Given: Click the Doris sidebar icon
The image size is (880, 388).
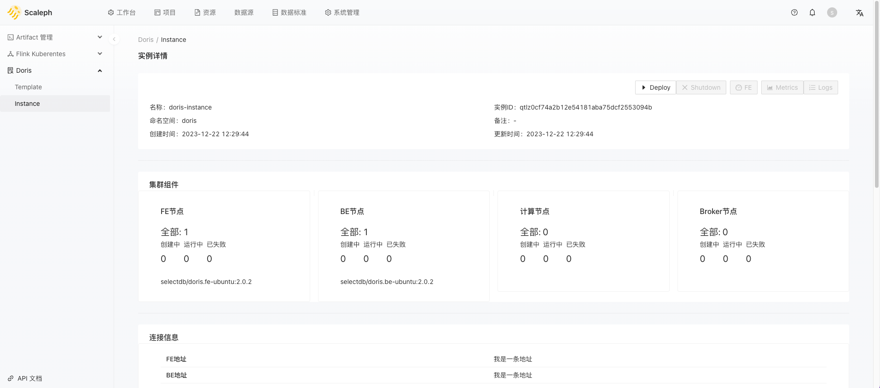Looking at the screenshot, I should (x=11, y=70).
